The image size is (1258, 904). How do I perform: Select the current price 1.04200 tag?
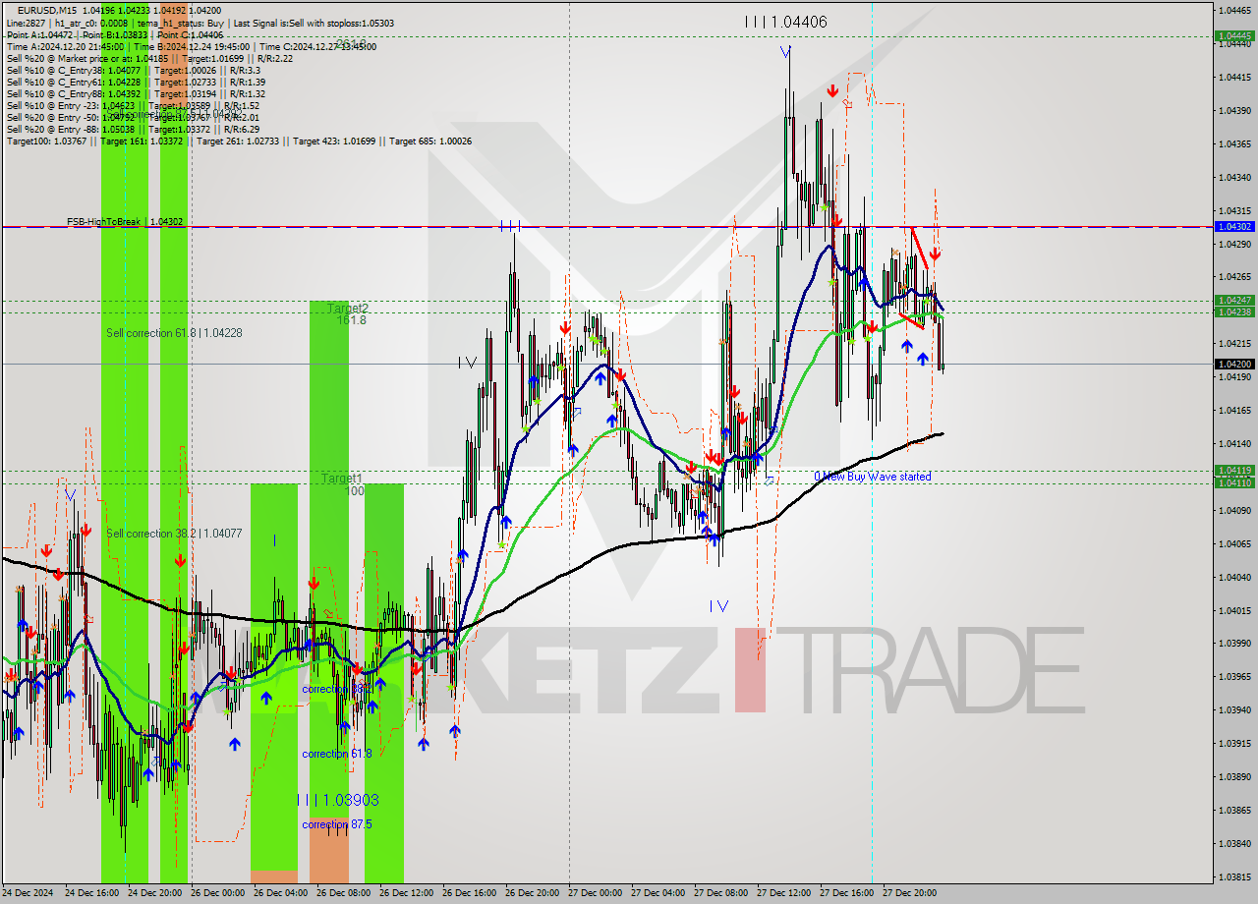pos(1233,365)
